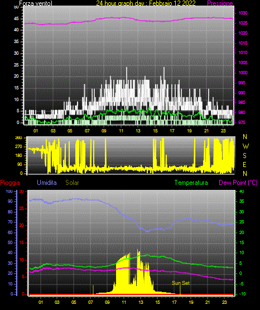Click the Dew Point (°C) legend label
Image resolution: width=260 pixels, height=310 pixels.
click(x=238, y=183)
